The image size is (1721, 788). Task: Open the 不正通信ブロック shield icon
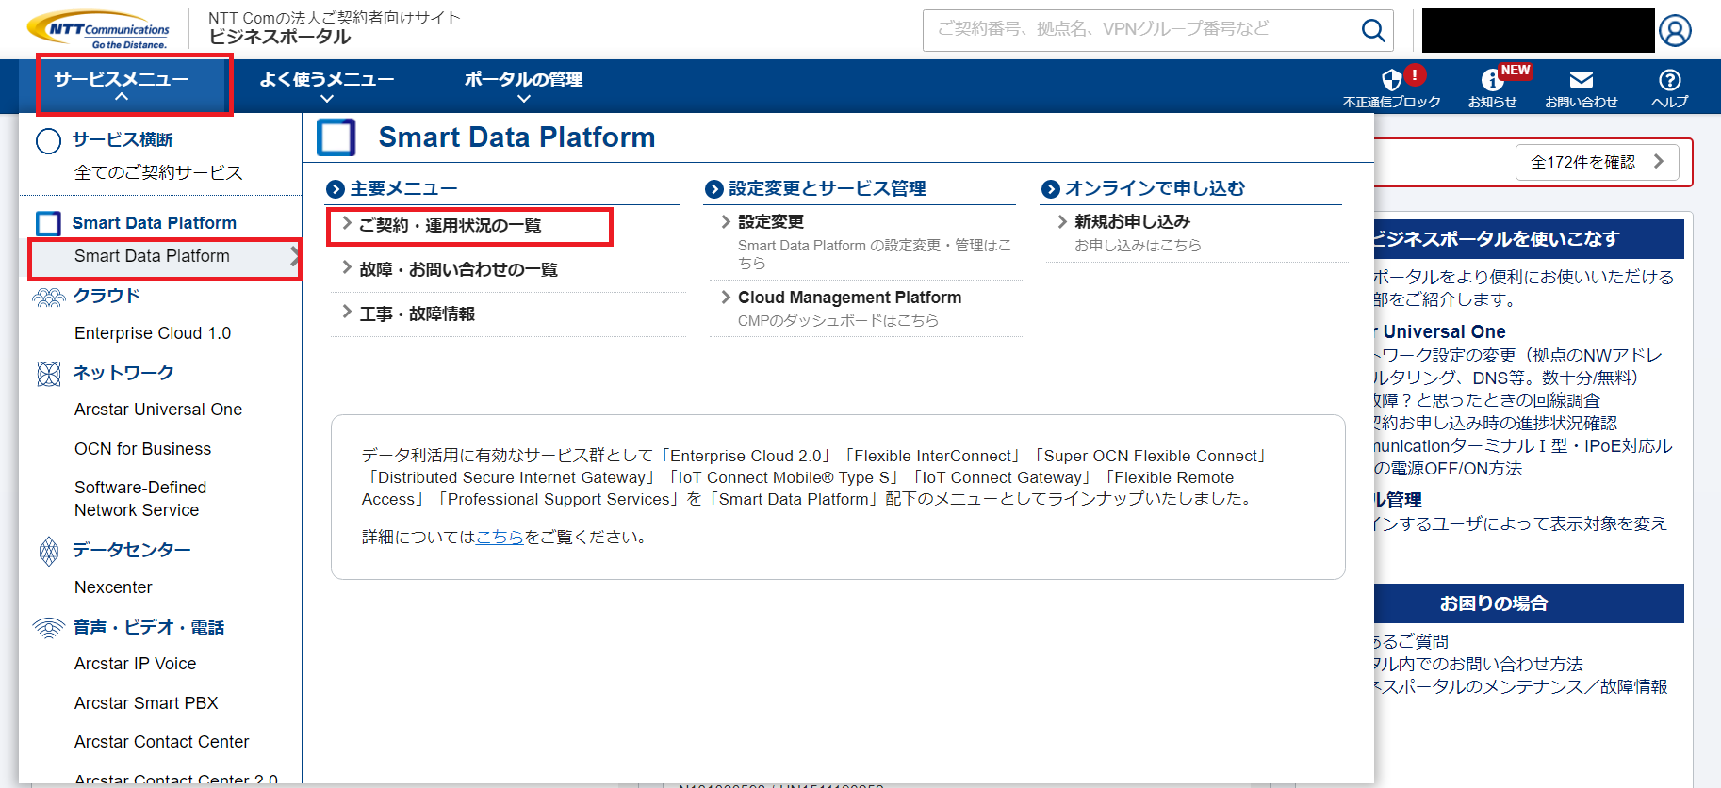pyautogui.click(x=1391, y=81)
